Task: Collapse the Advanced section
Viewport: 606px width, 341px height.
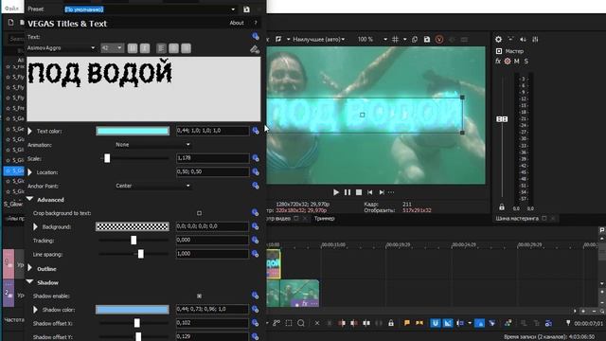Action: (29, 199)
